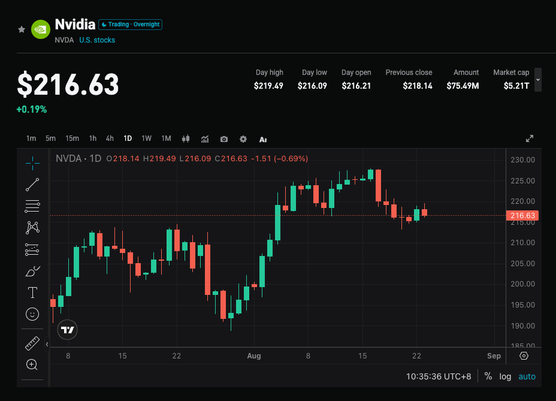Select the ruler measure tool
556x401 pixels.
[32, 343]
